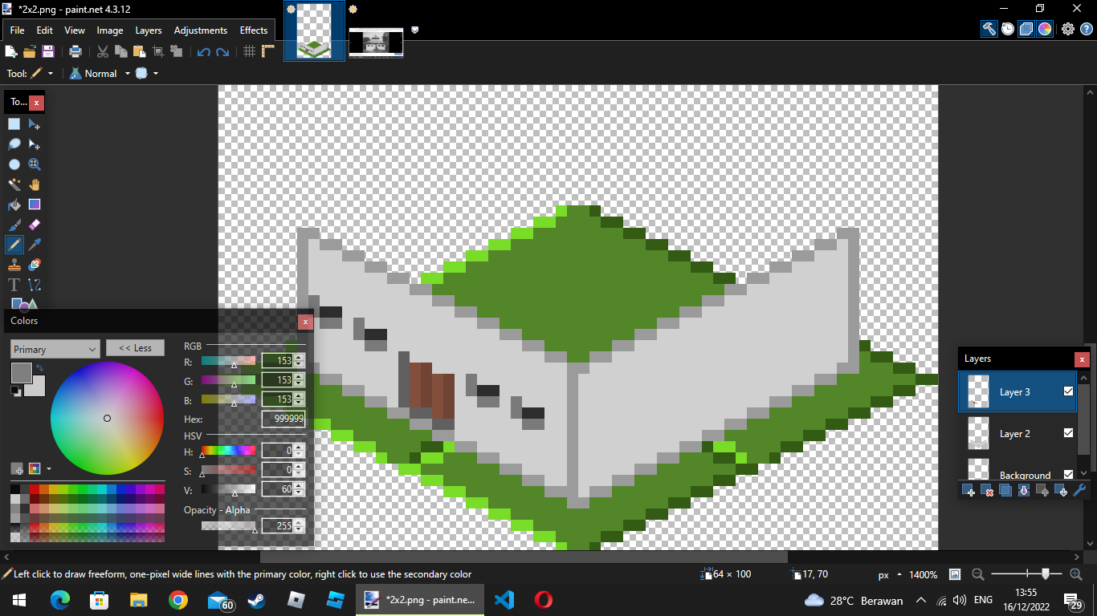Increase the Alpha value stepper

(x=300, y=522)
